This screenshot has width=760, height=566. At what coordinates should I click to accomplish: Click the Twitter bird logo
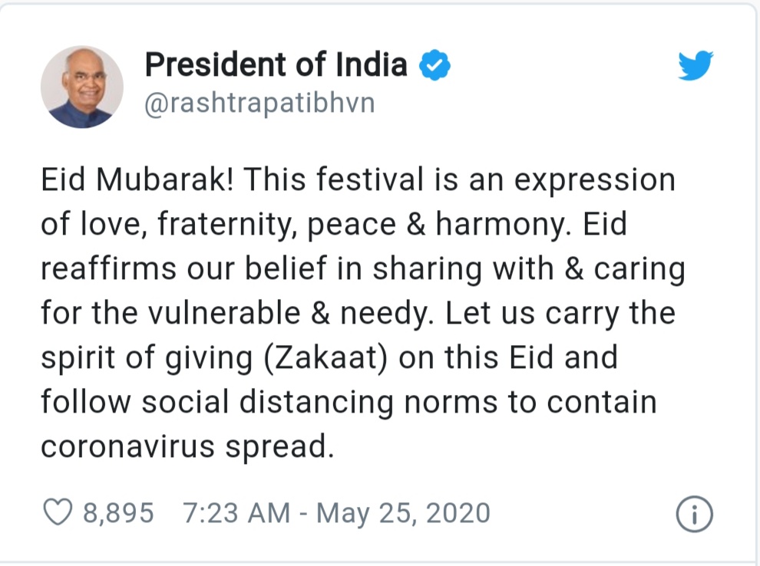coord(696,65)
